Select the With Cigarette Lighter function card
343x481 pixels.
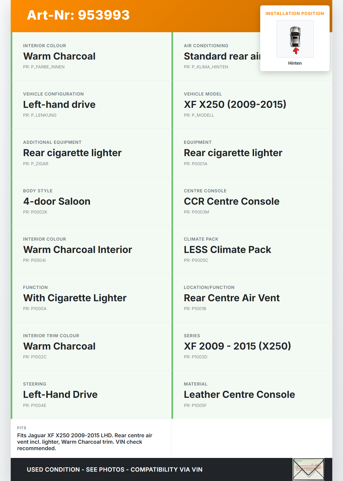point(75,298)
